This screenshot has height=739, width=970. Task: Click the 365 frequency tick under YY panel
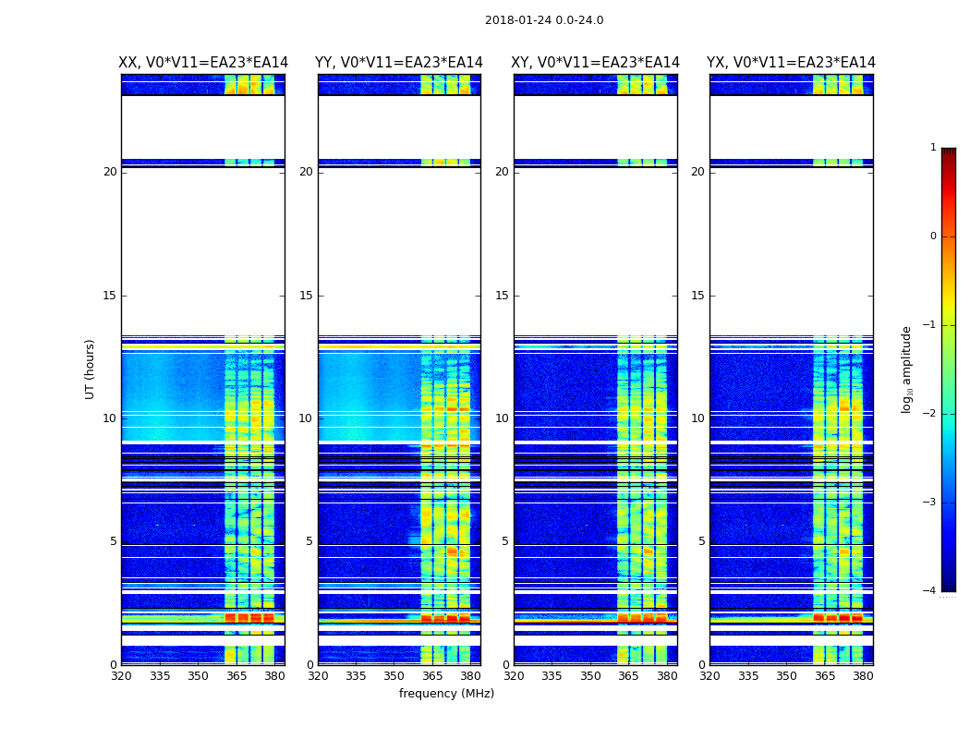(x=432, y=676)
